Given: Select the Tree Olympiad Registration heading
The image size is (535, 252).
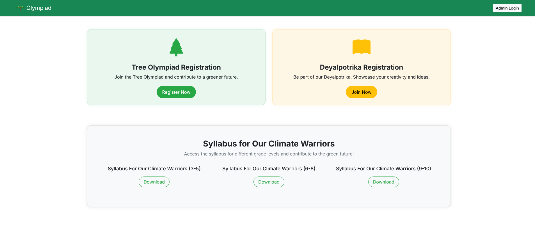Looking at the screenshot, I should coord(176,67).
